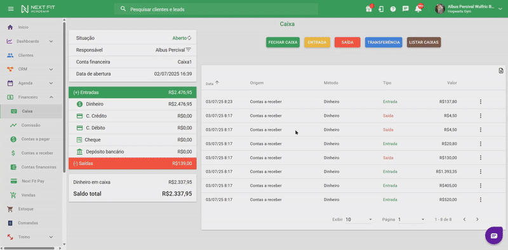Click the gift icon in header
Screen dimensions: 508x250
369,9
